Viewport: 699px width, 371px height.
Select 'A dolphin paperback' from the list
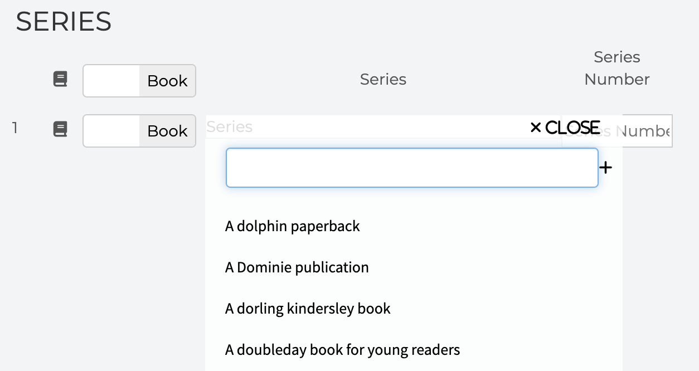click(293, 226)
